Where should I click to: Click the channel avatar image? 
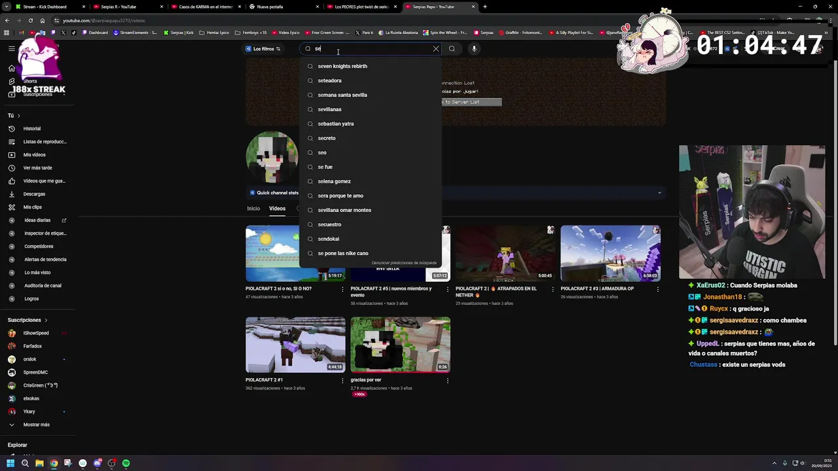[x=272, y=157]
